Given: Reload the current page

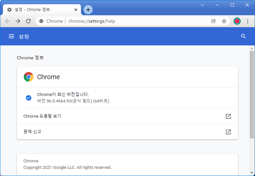Looking at the screenshot, I should click(x=28, y=21).
